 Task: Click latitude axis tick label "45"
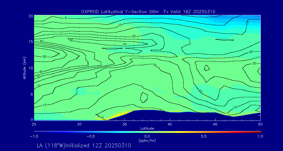pyautogui.click(x=215, y=124)
